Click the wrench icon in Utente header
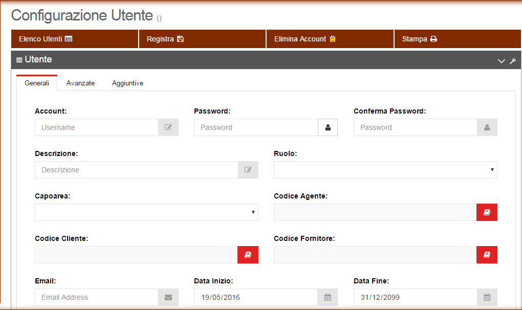 coord(513,61)
